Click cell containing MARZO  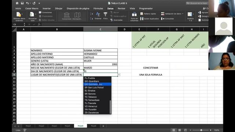tap(100, 68)
